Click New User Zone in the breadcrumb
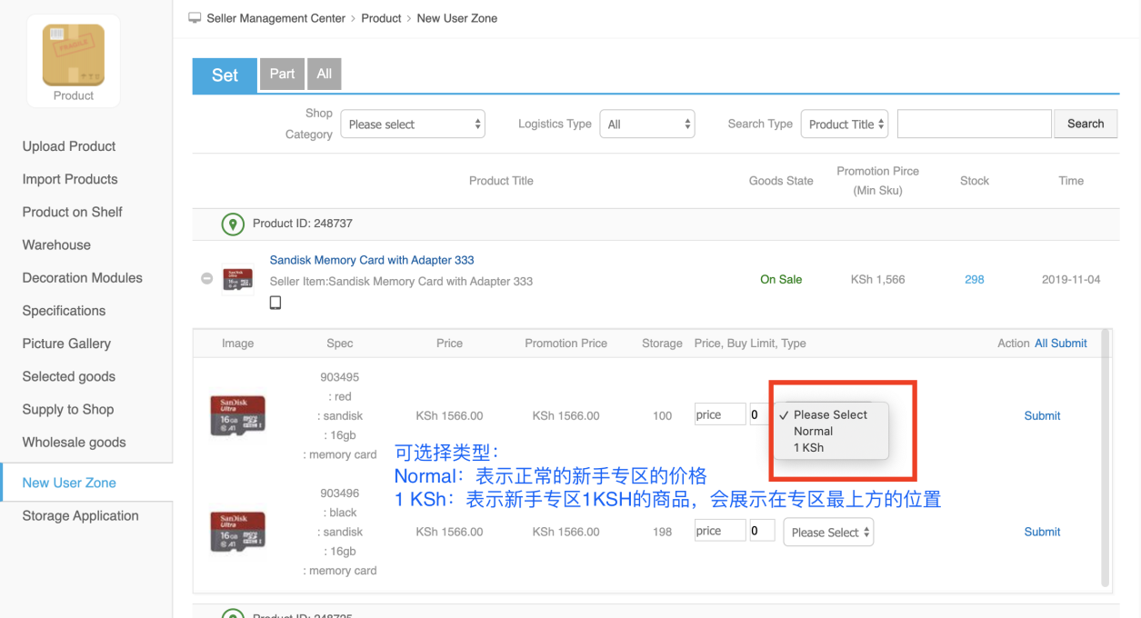This screenshot has height=618, width=1141. pos(457,18)
